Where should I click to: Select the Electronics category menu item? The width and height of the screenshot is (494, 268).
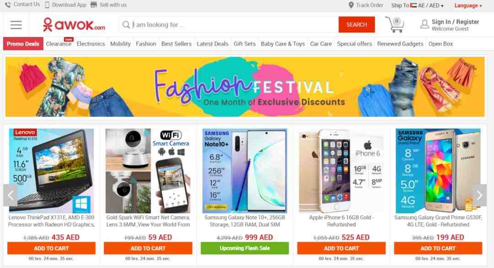click(91, 44)
